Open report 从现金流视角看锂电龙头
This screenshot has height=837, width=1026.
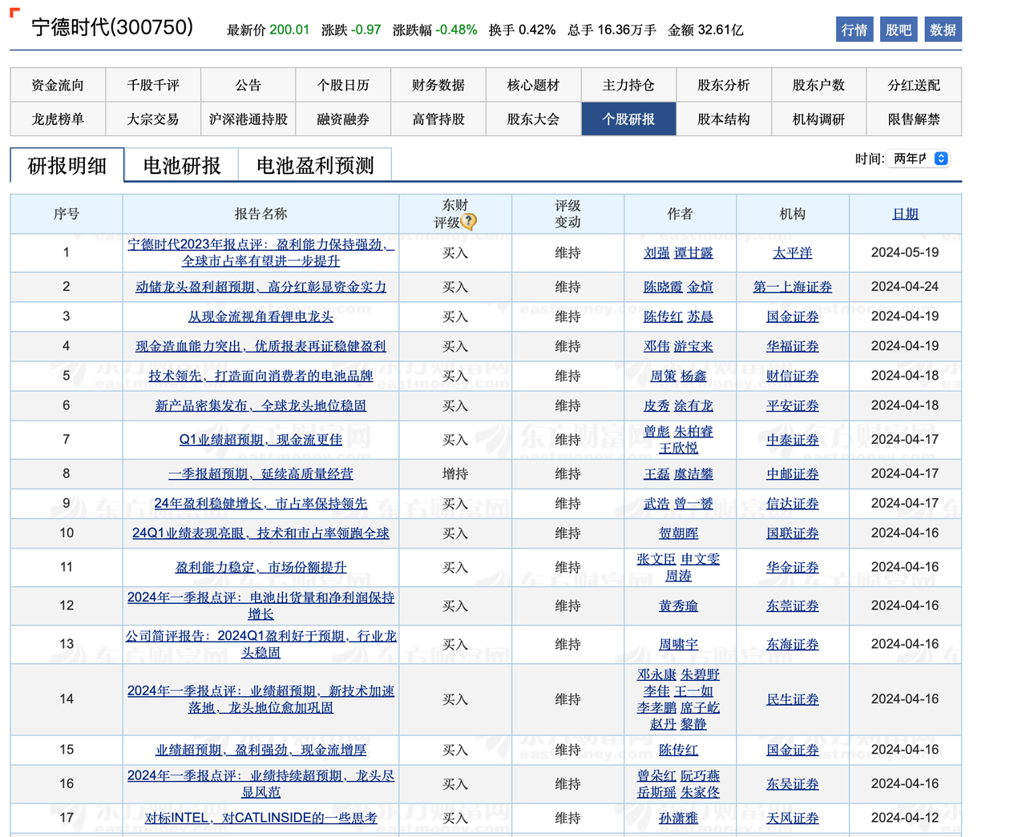click(261, 316)
